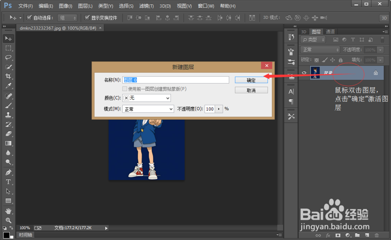Open the layers 填充 dropdown arrow

[380, 60]
